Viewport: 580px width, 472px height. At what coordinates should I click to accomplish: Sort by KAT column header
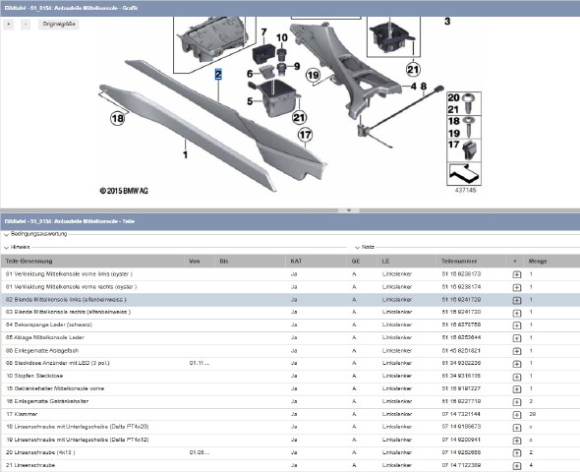pos(317,262)
